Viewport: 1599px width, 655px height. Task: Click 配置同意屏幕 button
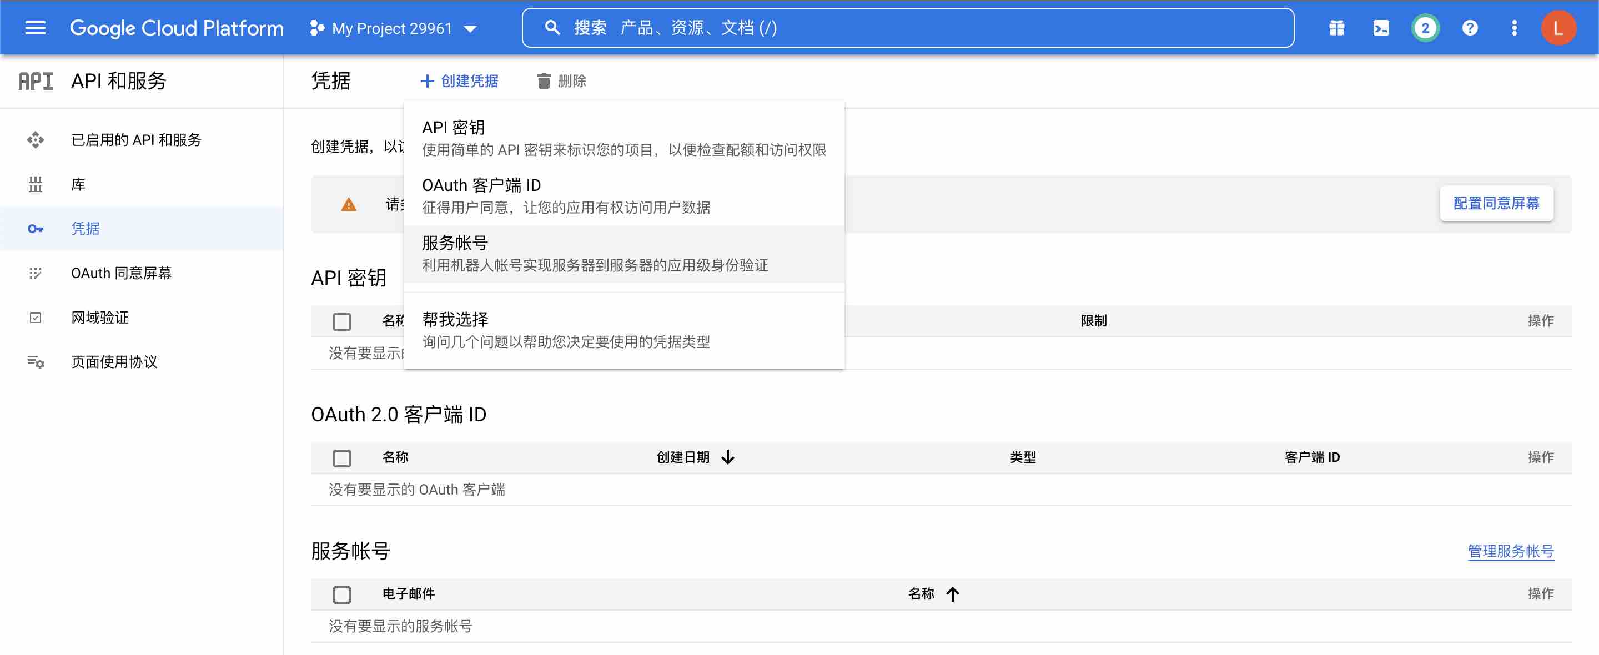click(x=1495, y=203)
